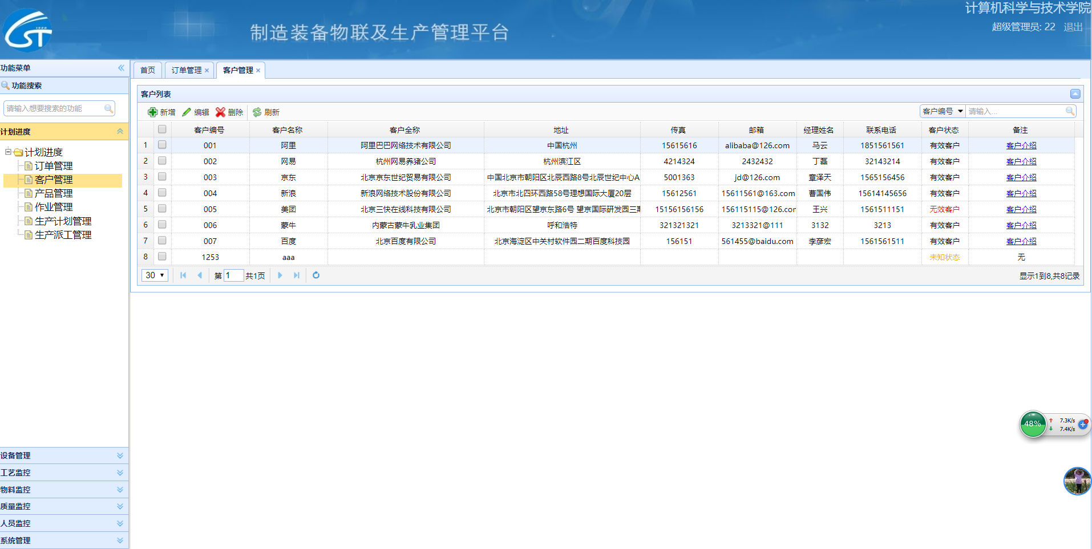Go to last page with pagination icon

[x=297, y=275]
